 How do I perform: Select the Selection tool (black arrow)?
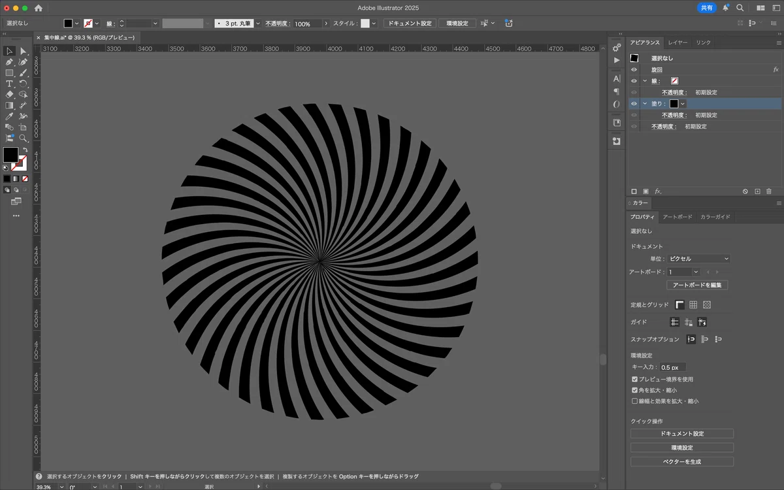click(x=9, y=51)
